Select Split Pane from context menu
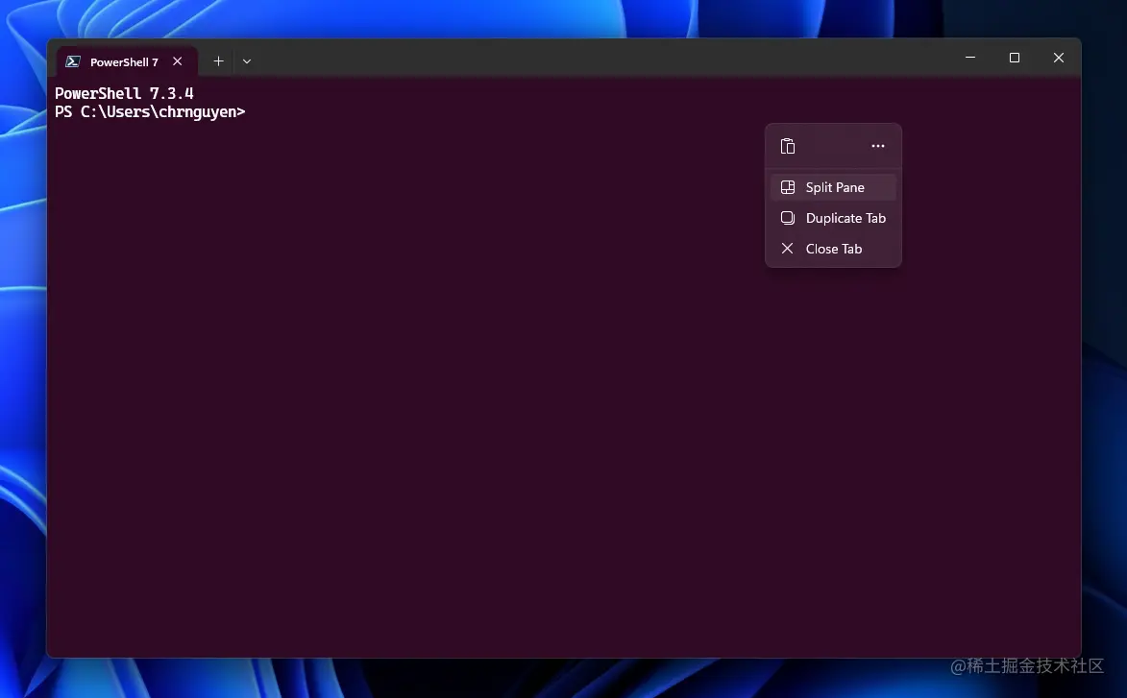 click(833, 187)
